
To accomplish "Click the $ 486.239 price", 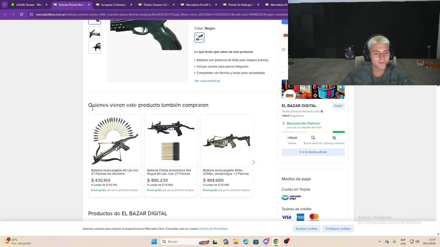I will pyautogui.click(x=157, y=180).
